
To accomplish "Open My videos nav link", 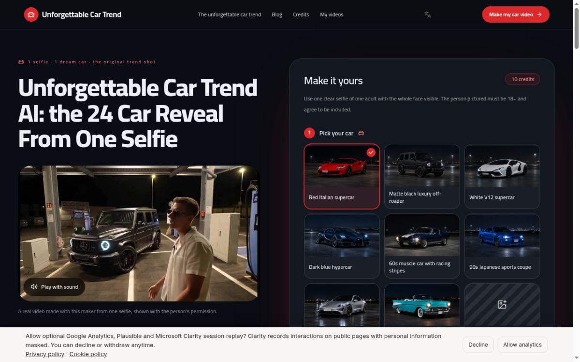I will coord(332,14).
